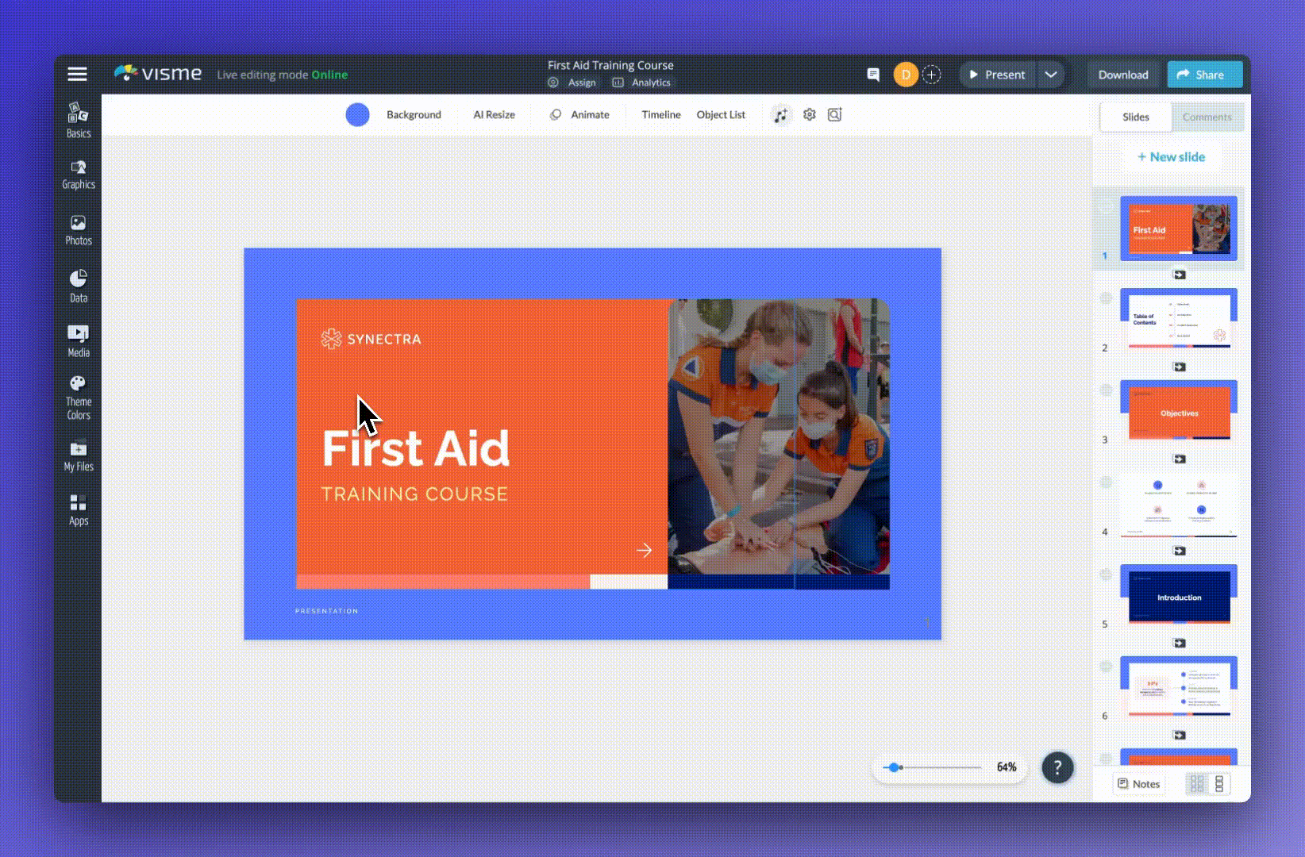Open the Graphics panel in the sidebar
The image size is (1305, 857).
point(78,175)
